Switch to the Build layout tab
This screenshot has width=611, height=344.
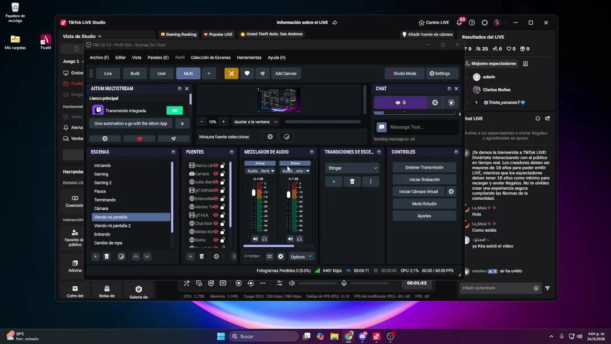click(135, 73)
